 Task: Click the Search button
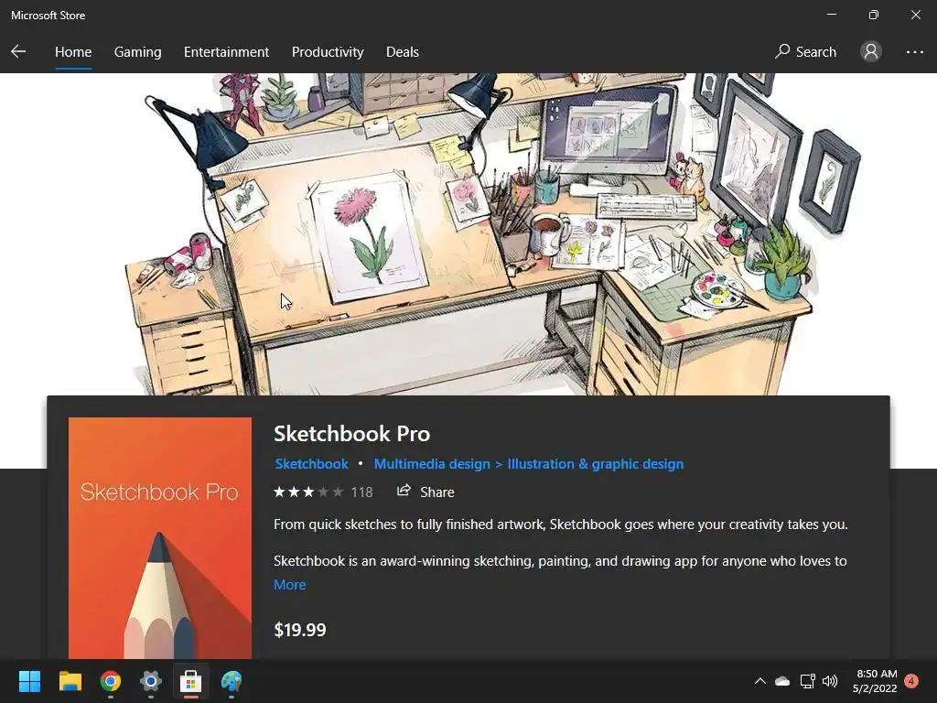coord(805,52)
